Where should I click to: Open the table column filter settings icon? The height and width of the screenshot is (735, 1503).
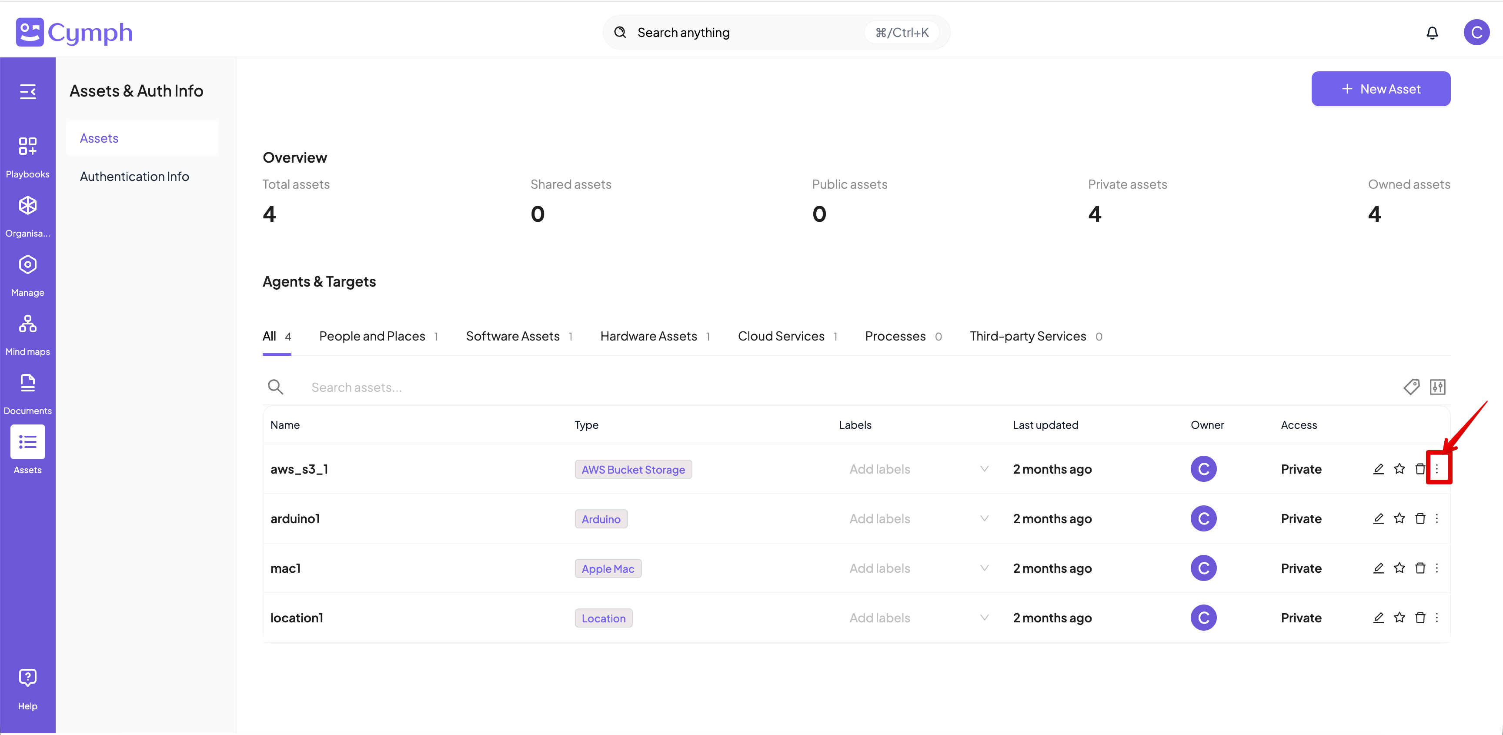coord(1437,387)
